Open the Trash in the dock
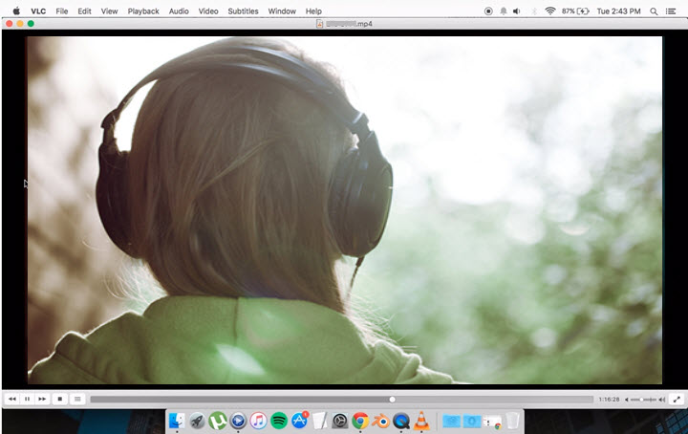Image resolution: width=688 pixels, height=434 pixels. (512, 421)
